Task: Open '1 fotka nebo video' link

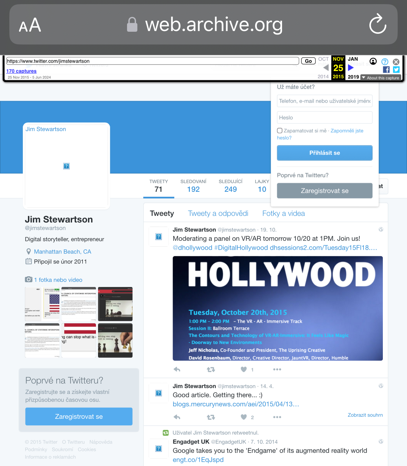Action: [58, 280]
